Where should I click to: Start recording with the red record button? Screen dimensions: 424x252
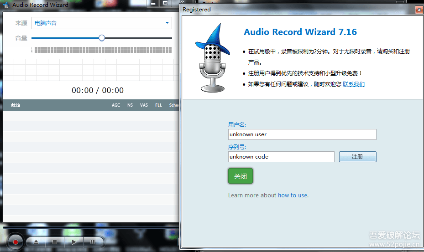[x=16, y=242]
